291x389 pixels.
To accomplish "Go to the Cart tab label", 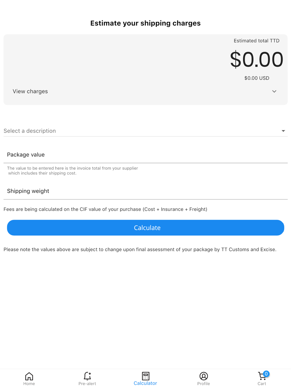I will pos(262,383).
